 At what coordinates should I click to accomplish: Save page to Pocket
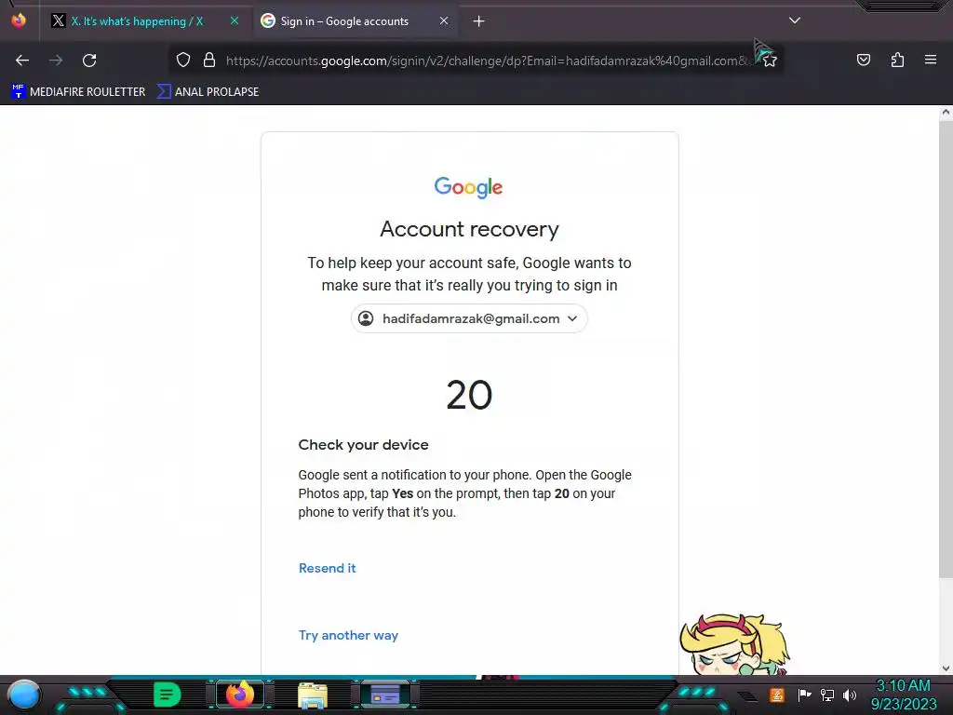pos(863,60)
